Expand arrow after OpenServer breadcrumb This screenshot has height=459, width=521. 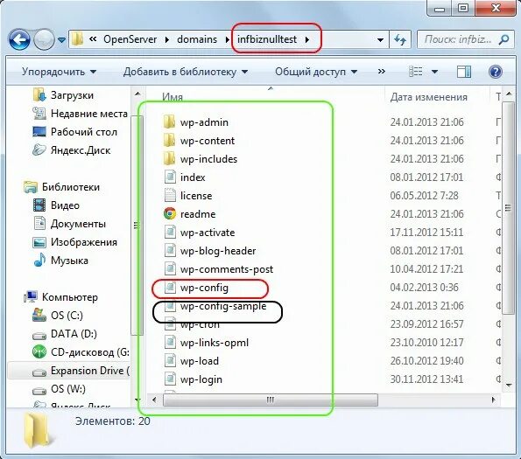click(x=166, y=40)
